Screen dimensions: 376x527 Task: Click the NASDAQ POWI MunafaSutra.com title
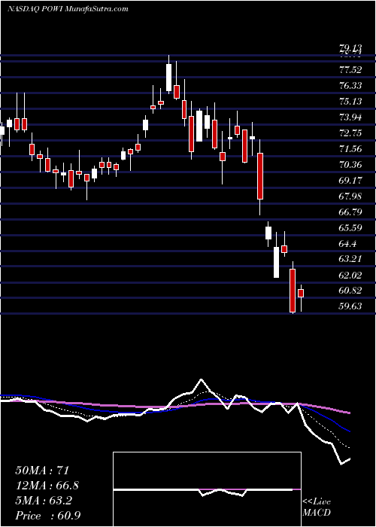[x=68, y=9]
